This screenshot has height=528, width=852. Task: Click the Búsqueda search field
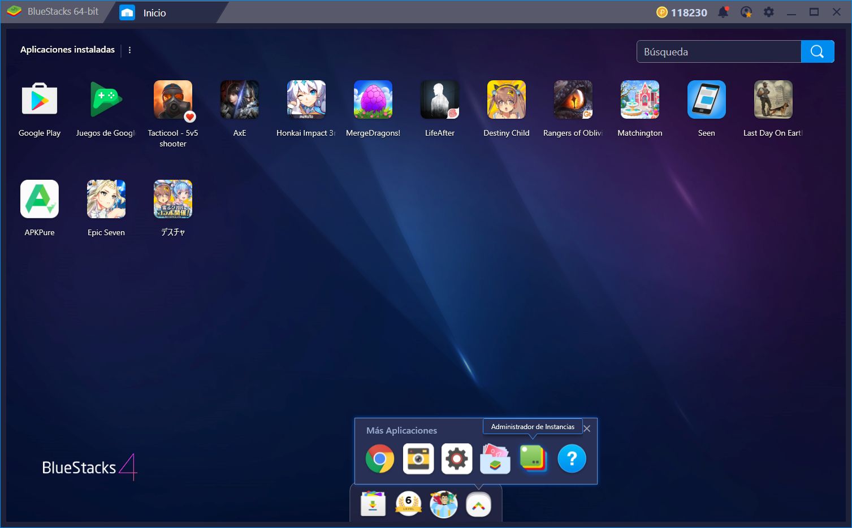pos(719,51)
